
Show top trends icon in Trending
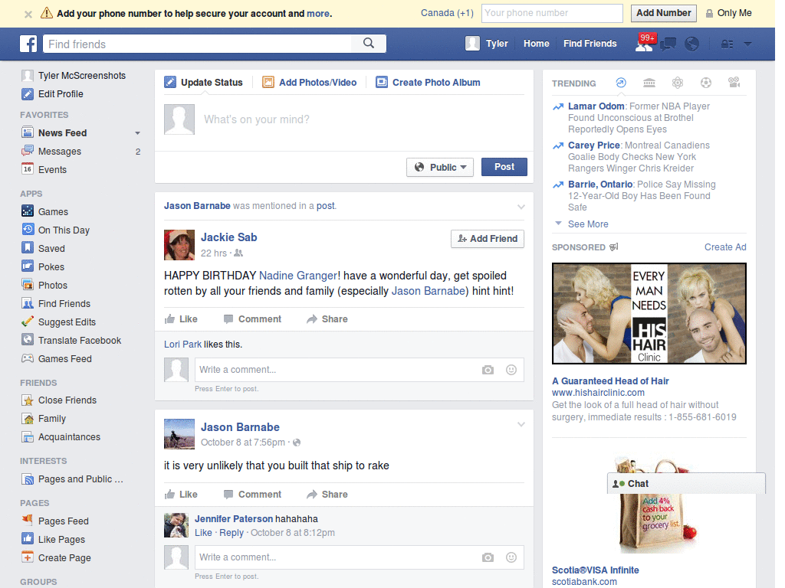(621, 83)
